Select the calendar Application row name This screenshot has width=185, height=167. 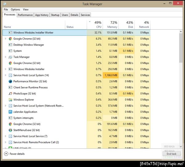tap(25, 112)
